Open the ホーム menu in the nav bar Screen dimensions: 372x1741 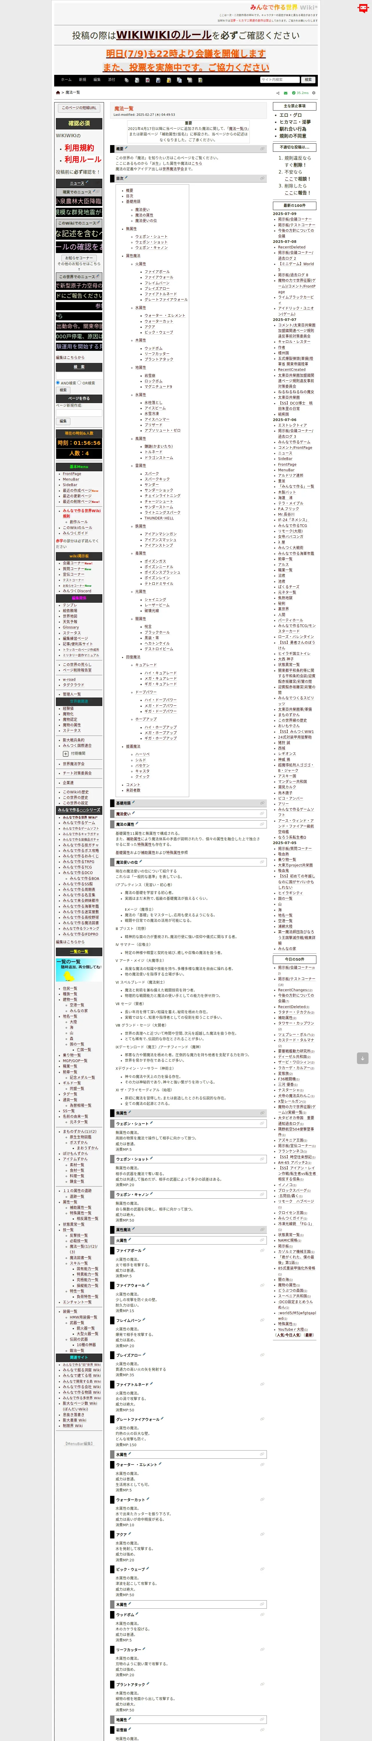click(66, 80)
